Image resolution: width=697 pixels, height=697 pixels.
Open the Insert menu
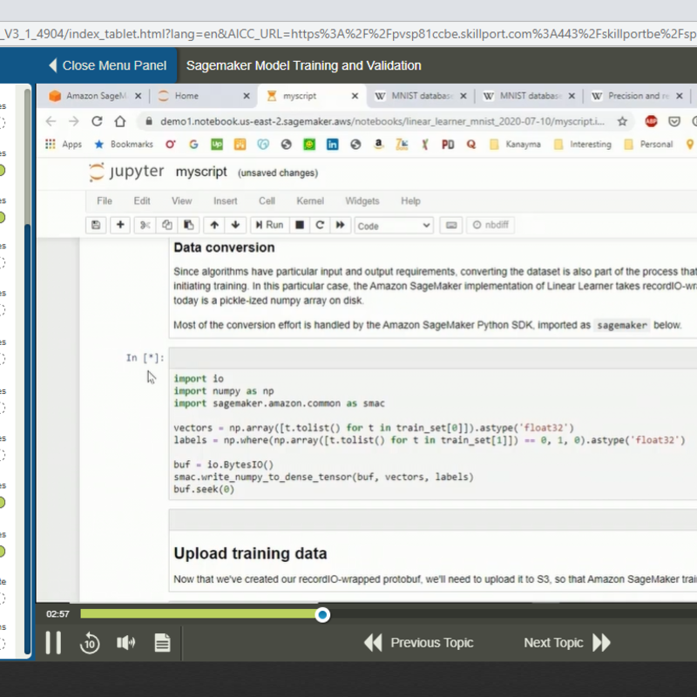[x=225, y=201]
